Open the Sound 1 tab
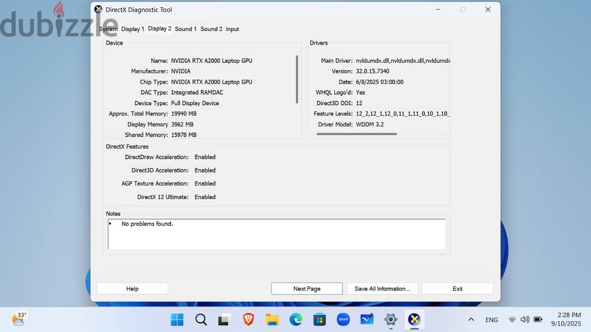 click(x=186, y=29)
